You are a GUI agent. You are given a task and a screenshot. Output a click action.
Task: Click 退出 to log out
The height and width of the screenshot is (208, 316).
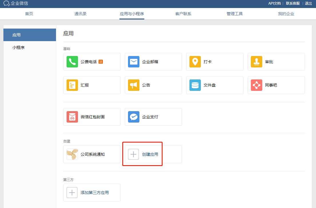coord(308,3)
